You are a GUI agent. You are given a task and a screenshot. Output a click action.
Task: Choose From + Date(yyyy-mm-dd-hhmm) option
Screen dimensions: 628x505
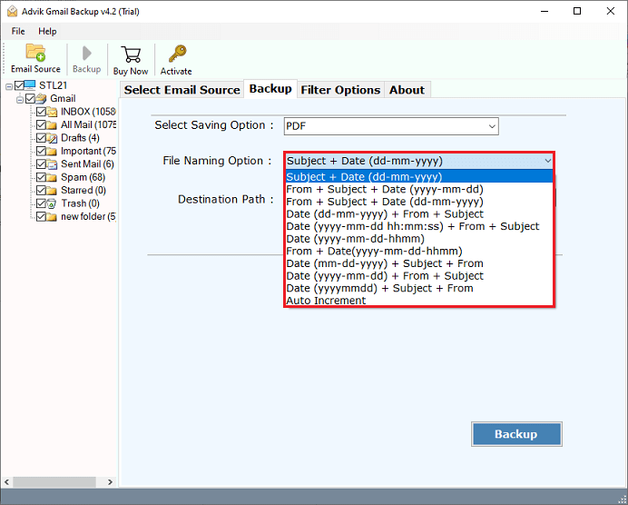(419, 252)
